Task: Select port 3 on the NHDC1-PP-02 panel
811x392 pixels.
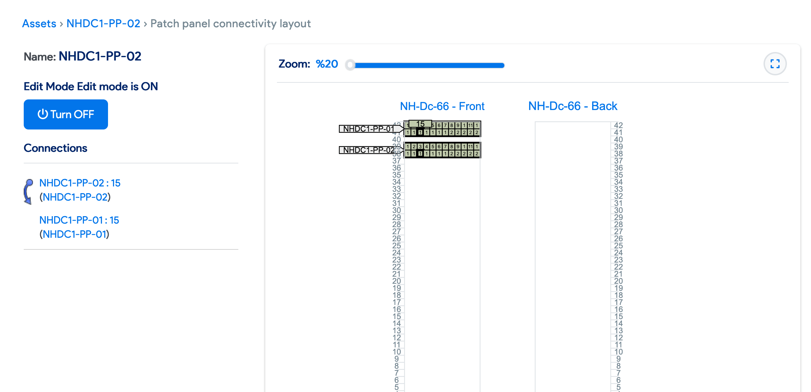Action: [420, 147]
